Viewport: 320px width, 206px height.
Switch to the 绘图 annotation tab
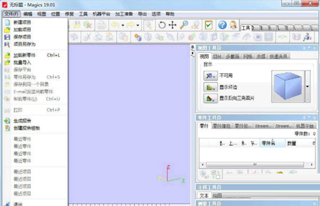pos(217,195)
